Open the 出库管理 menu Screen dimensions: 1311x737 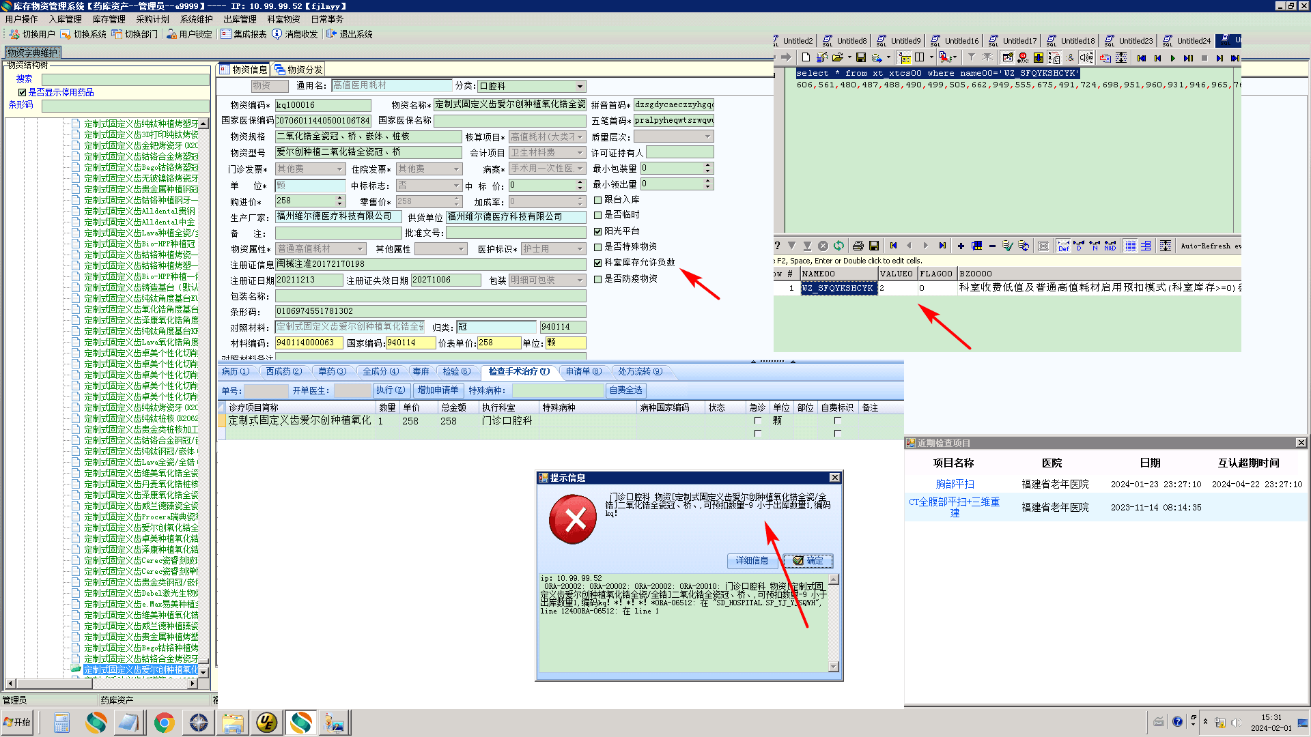(x=240, y=19)
